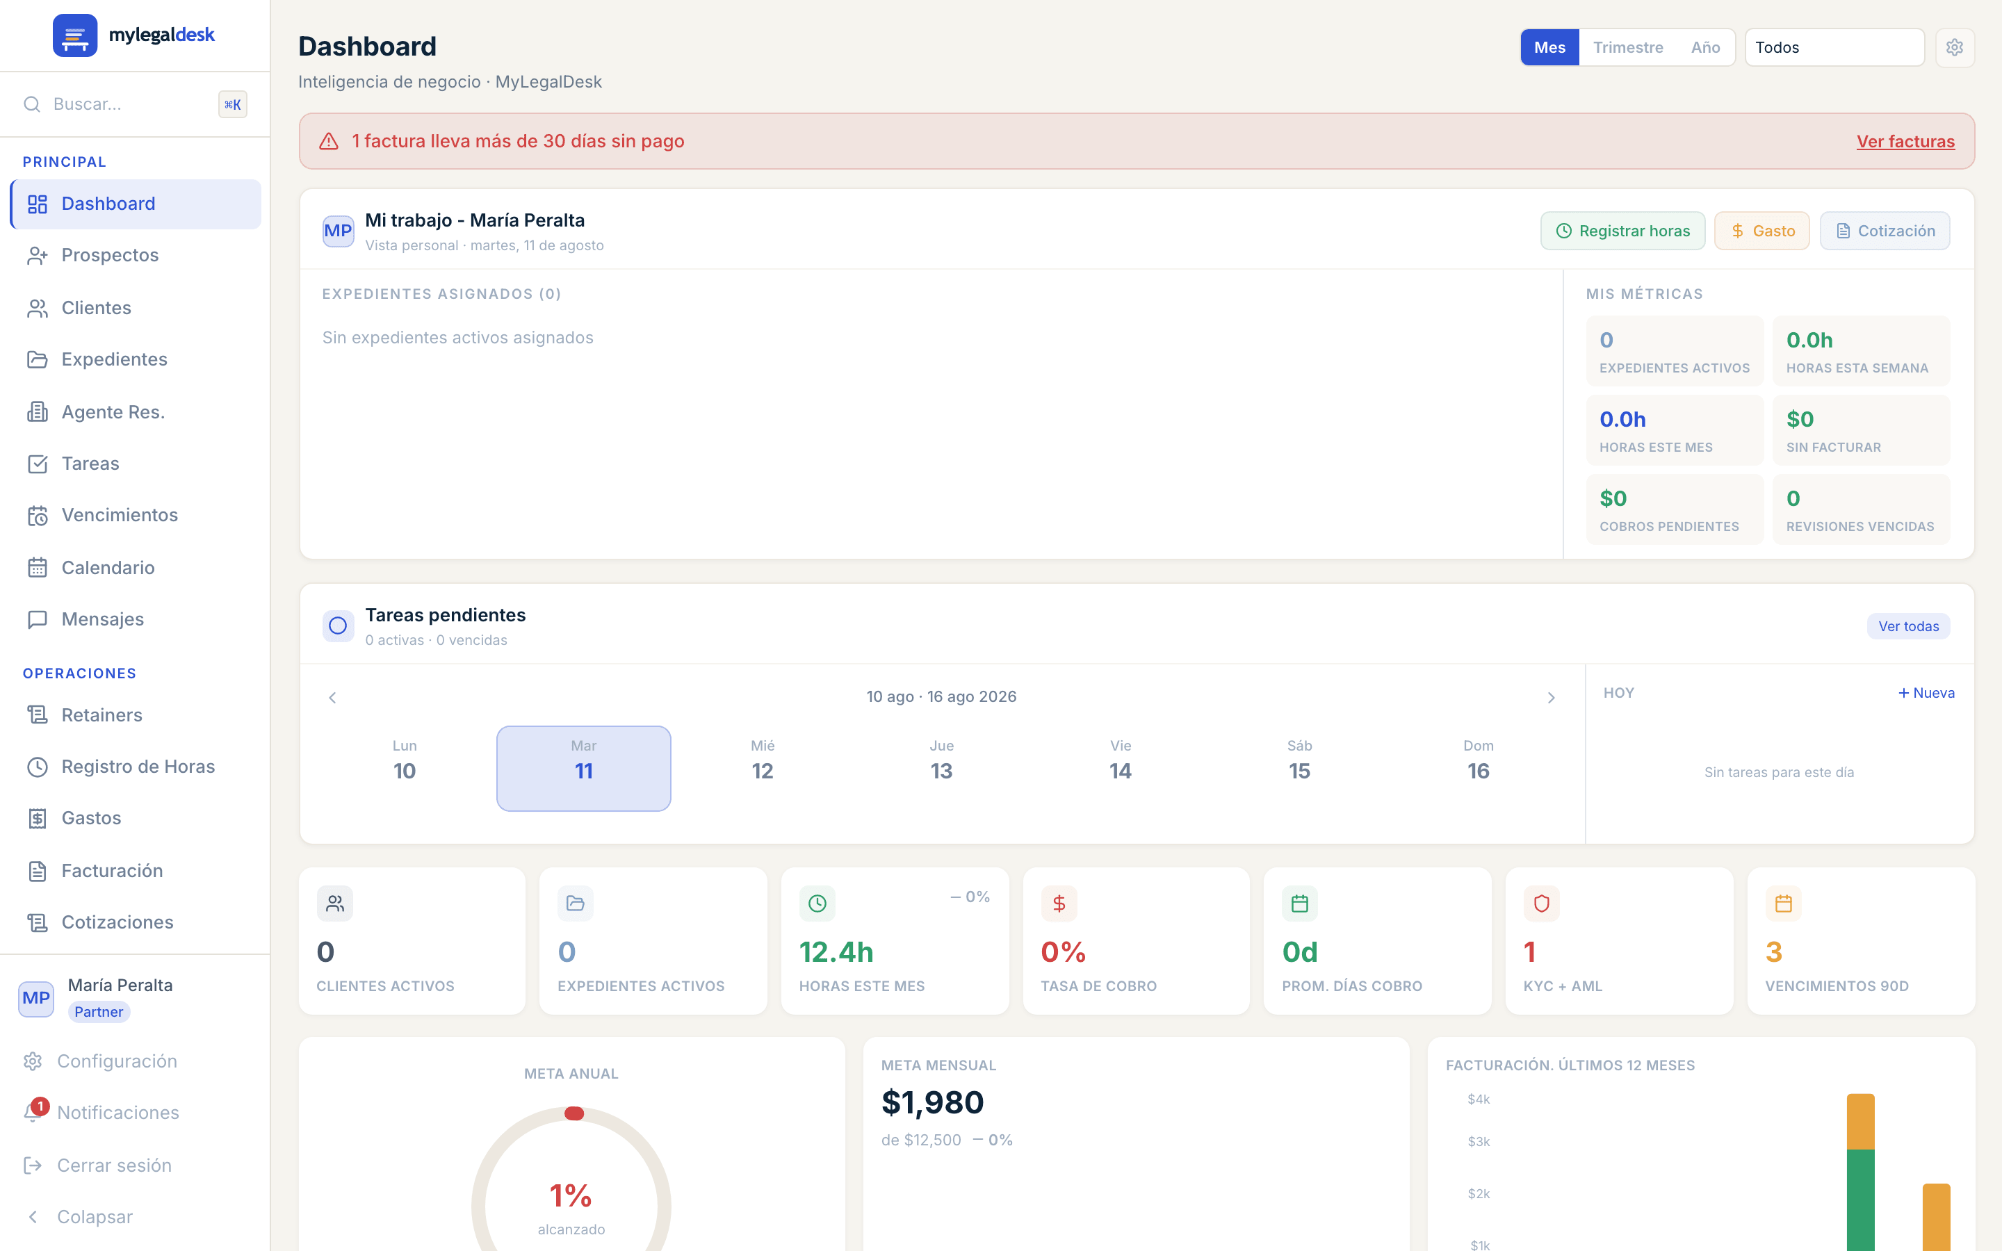Viewport: 2002px width, 1251px height.
Task: Click the Facturación document icon
Action: point(38,870)
